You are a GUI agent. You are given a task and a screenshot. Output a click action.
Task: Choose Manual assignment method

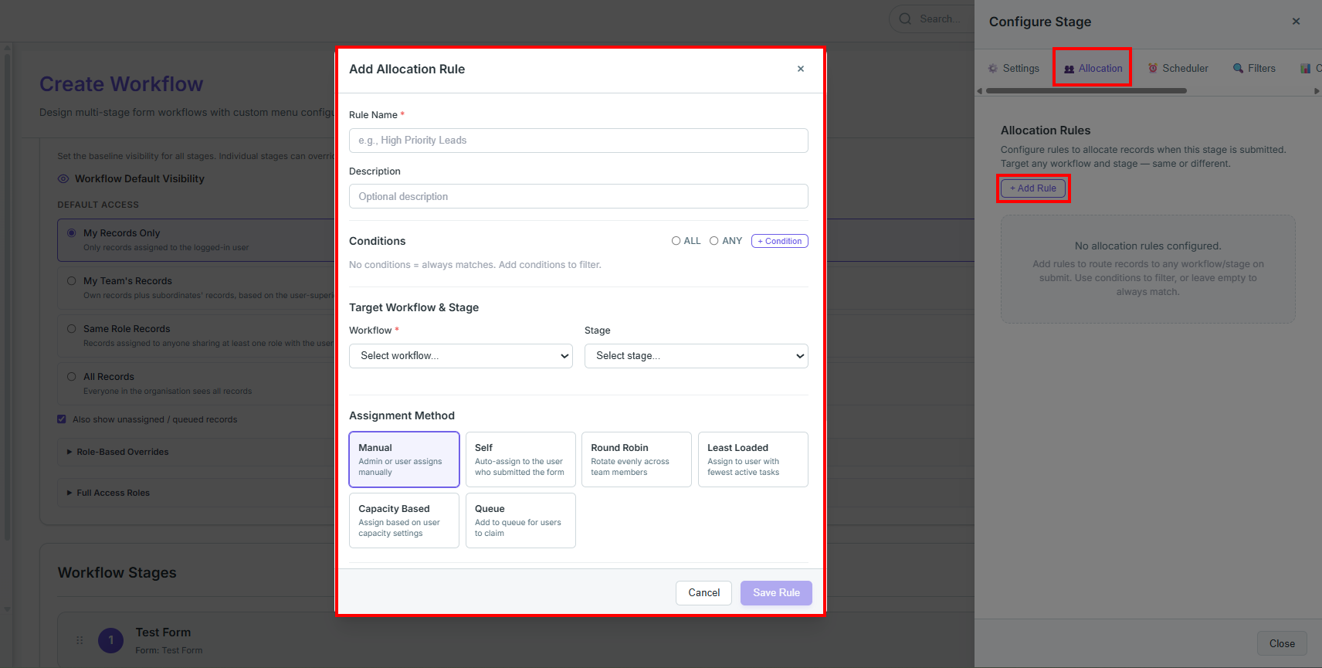404,459
